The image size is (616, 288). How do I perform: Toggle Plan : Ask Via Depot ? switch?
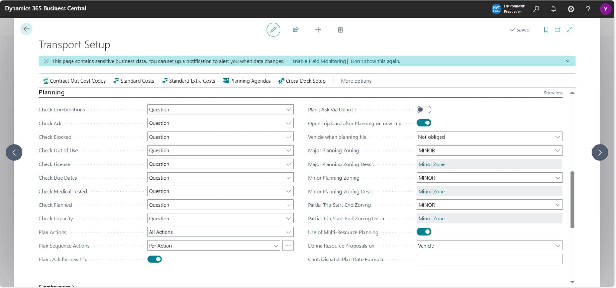[424, 109]
